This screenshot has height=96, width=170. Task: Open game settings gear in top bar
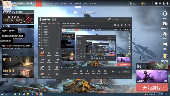[167, 3]
